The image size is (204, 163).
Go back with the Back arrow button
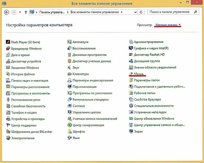[6, 12]
